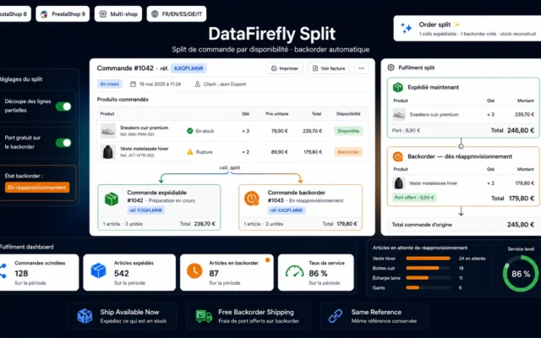Click the Voir facture button
The image size is (541, 338).
coord(329,68)
